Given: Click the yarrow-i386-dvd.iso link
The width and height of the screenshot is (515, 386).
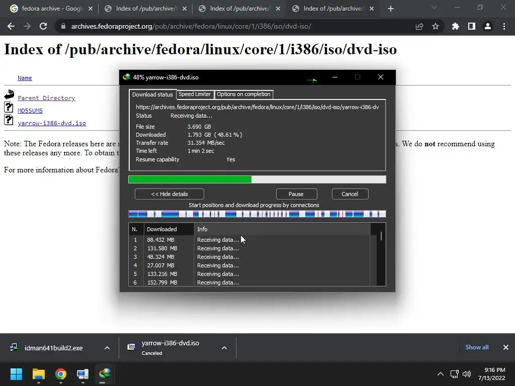Looking at the screenshot, I should click(52, 123).
